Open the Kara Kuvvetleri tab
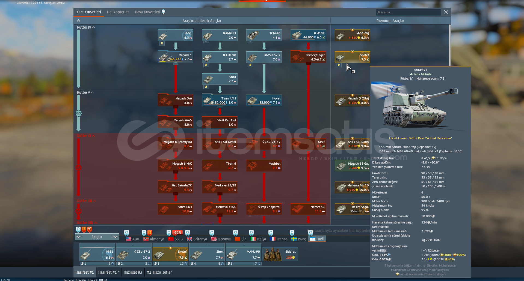The image size is (524, 281). click(x=89, y=12)
